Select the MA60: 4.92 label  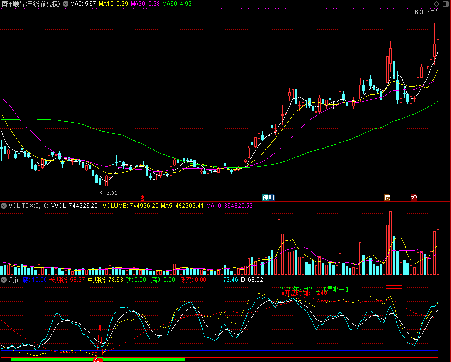[x=177, y=4]
